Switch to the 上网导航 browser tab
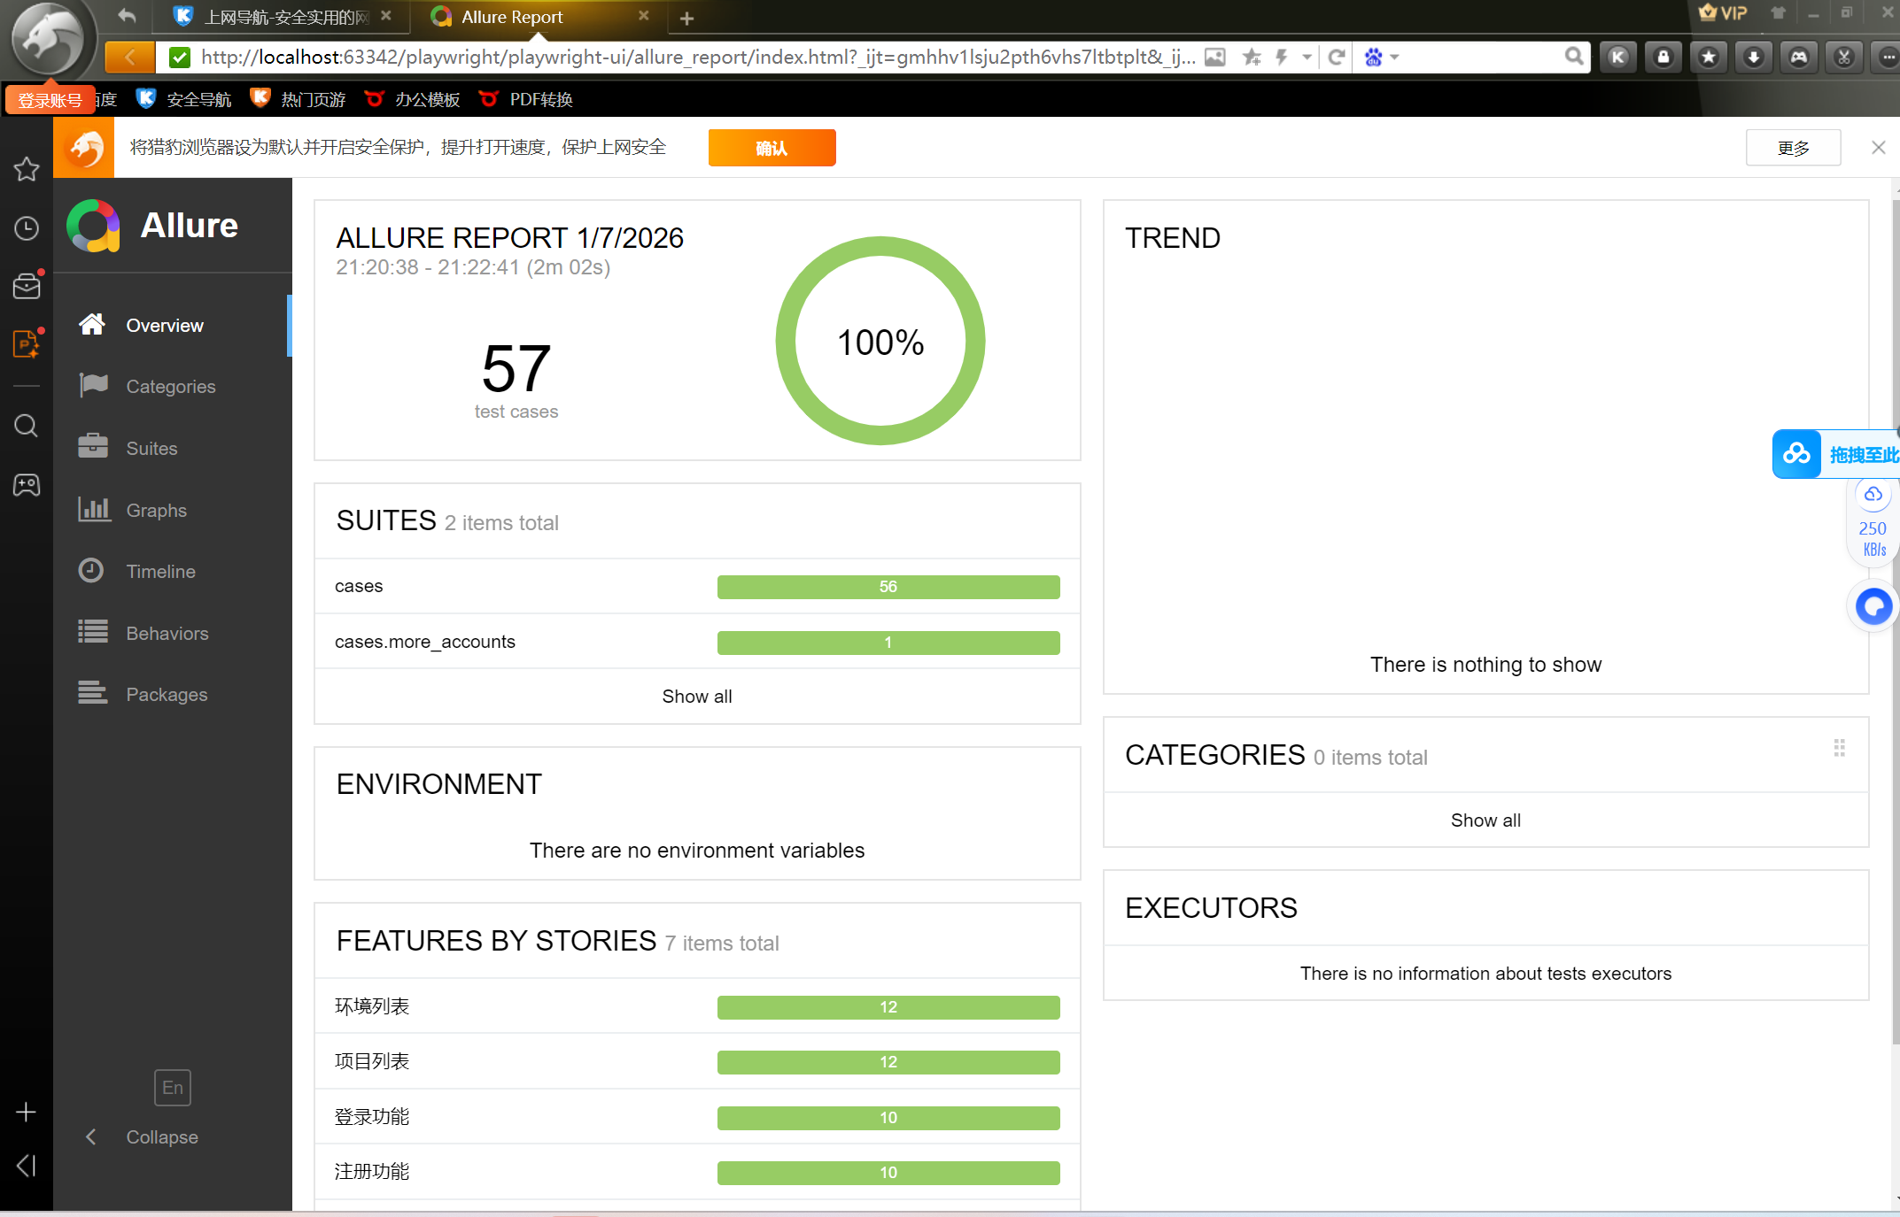This screenshot has width=1900, height=1217. coord(283,17)
